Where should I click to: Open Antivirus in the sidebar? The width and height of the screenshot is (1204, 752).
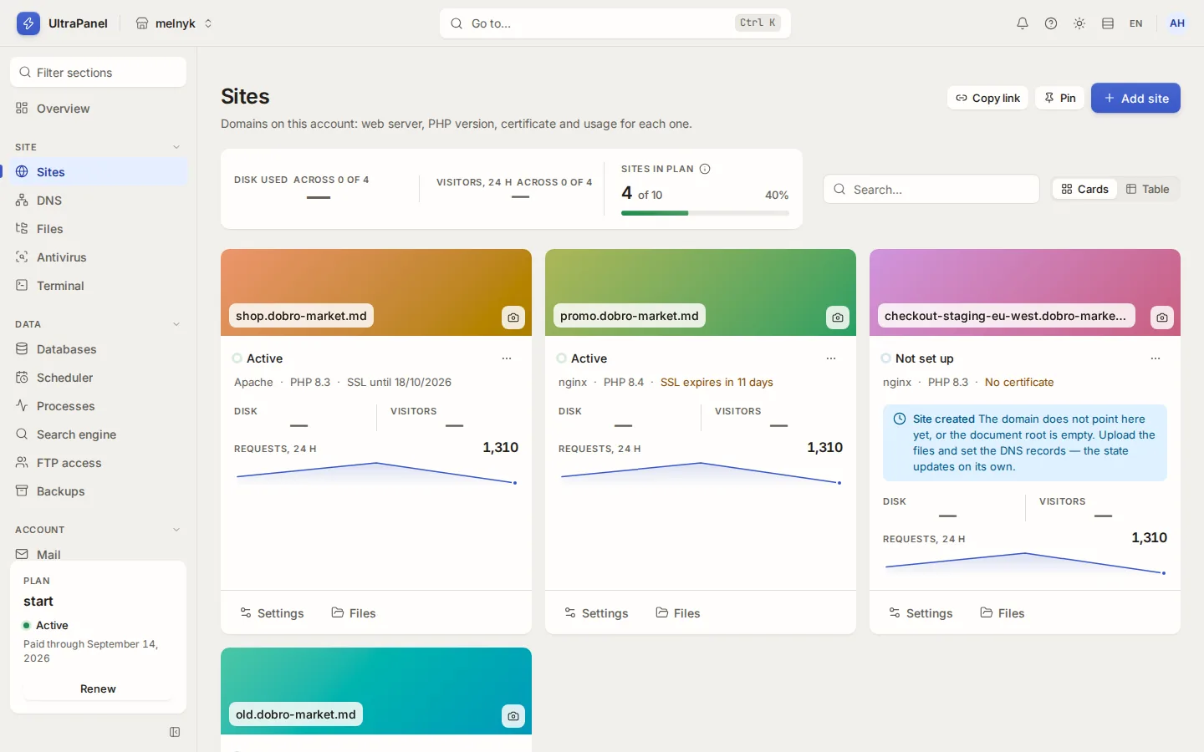point(99,257)
